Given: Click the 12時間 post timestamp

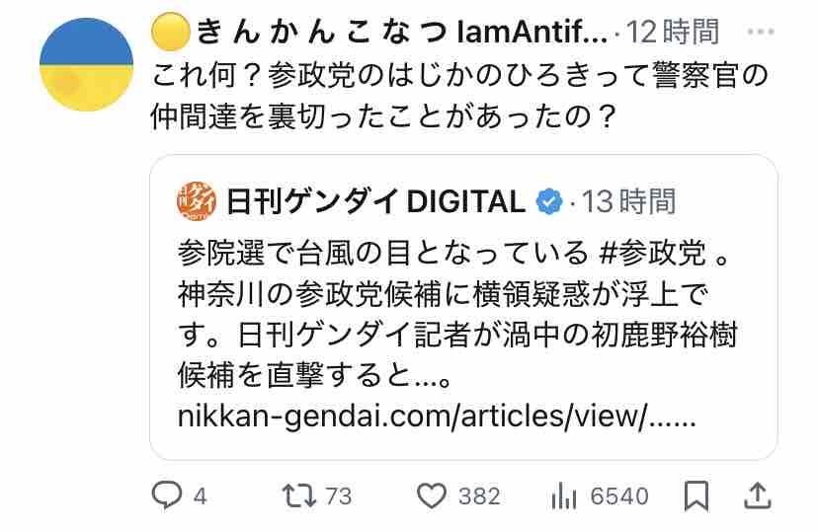Looking at the screenshot, I should [673, 32].
